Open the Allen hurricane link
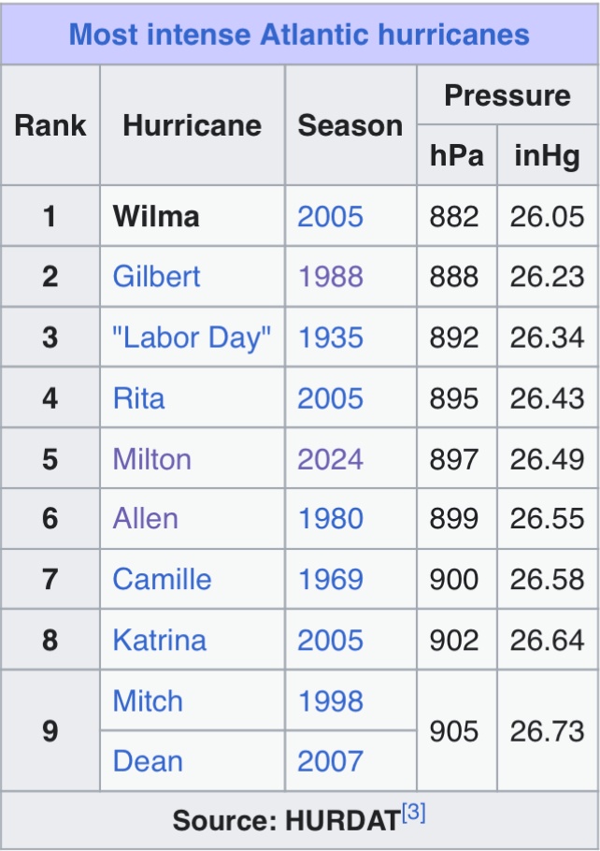The width and height of the screenshot is (600, 851). point(145,519)
